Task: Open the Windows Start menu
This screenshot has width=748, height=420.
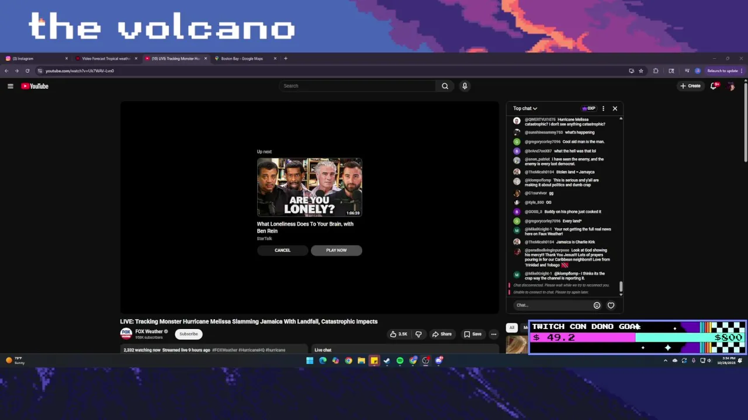Action: pyautogui.click(x=310, y=360)
